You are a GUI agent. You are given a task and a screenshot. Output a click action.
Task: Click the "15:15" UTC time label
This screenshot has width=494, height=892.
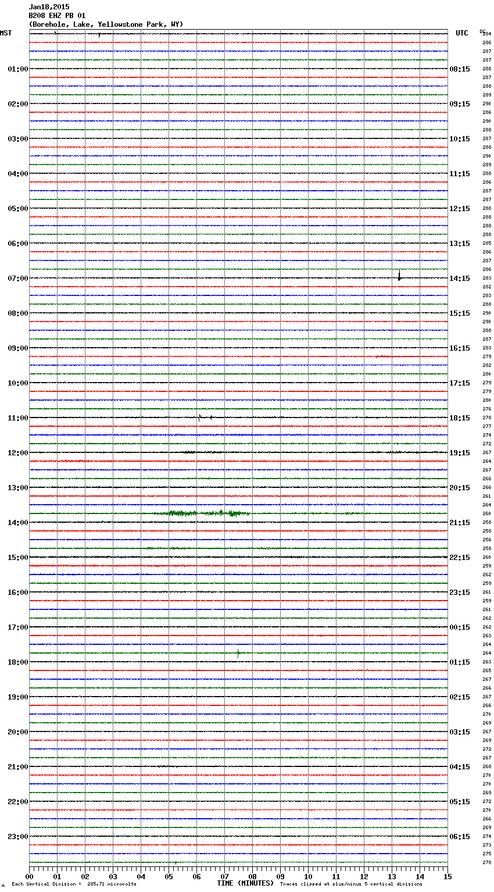460,313
